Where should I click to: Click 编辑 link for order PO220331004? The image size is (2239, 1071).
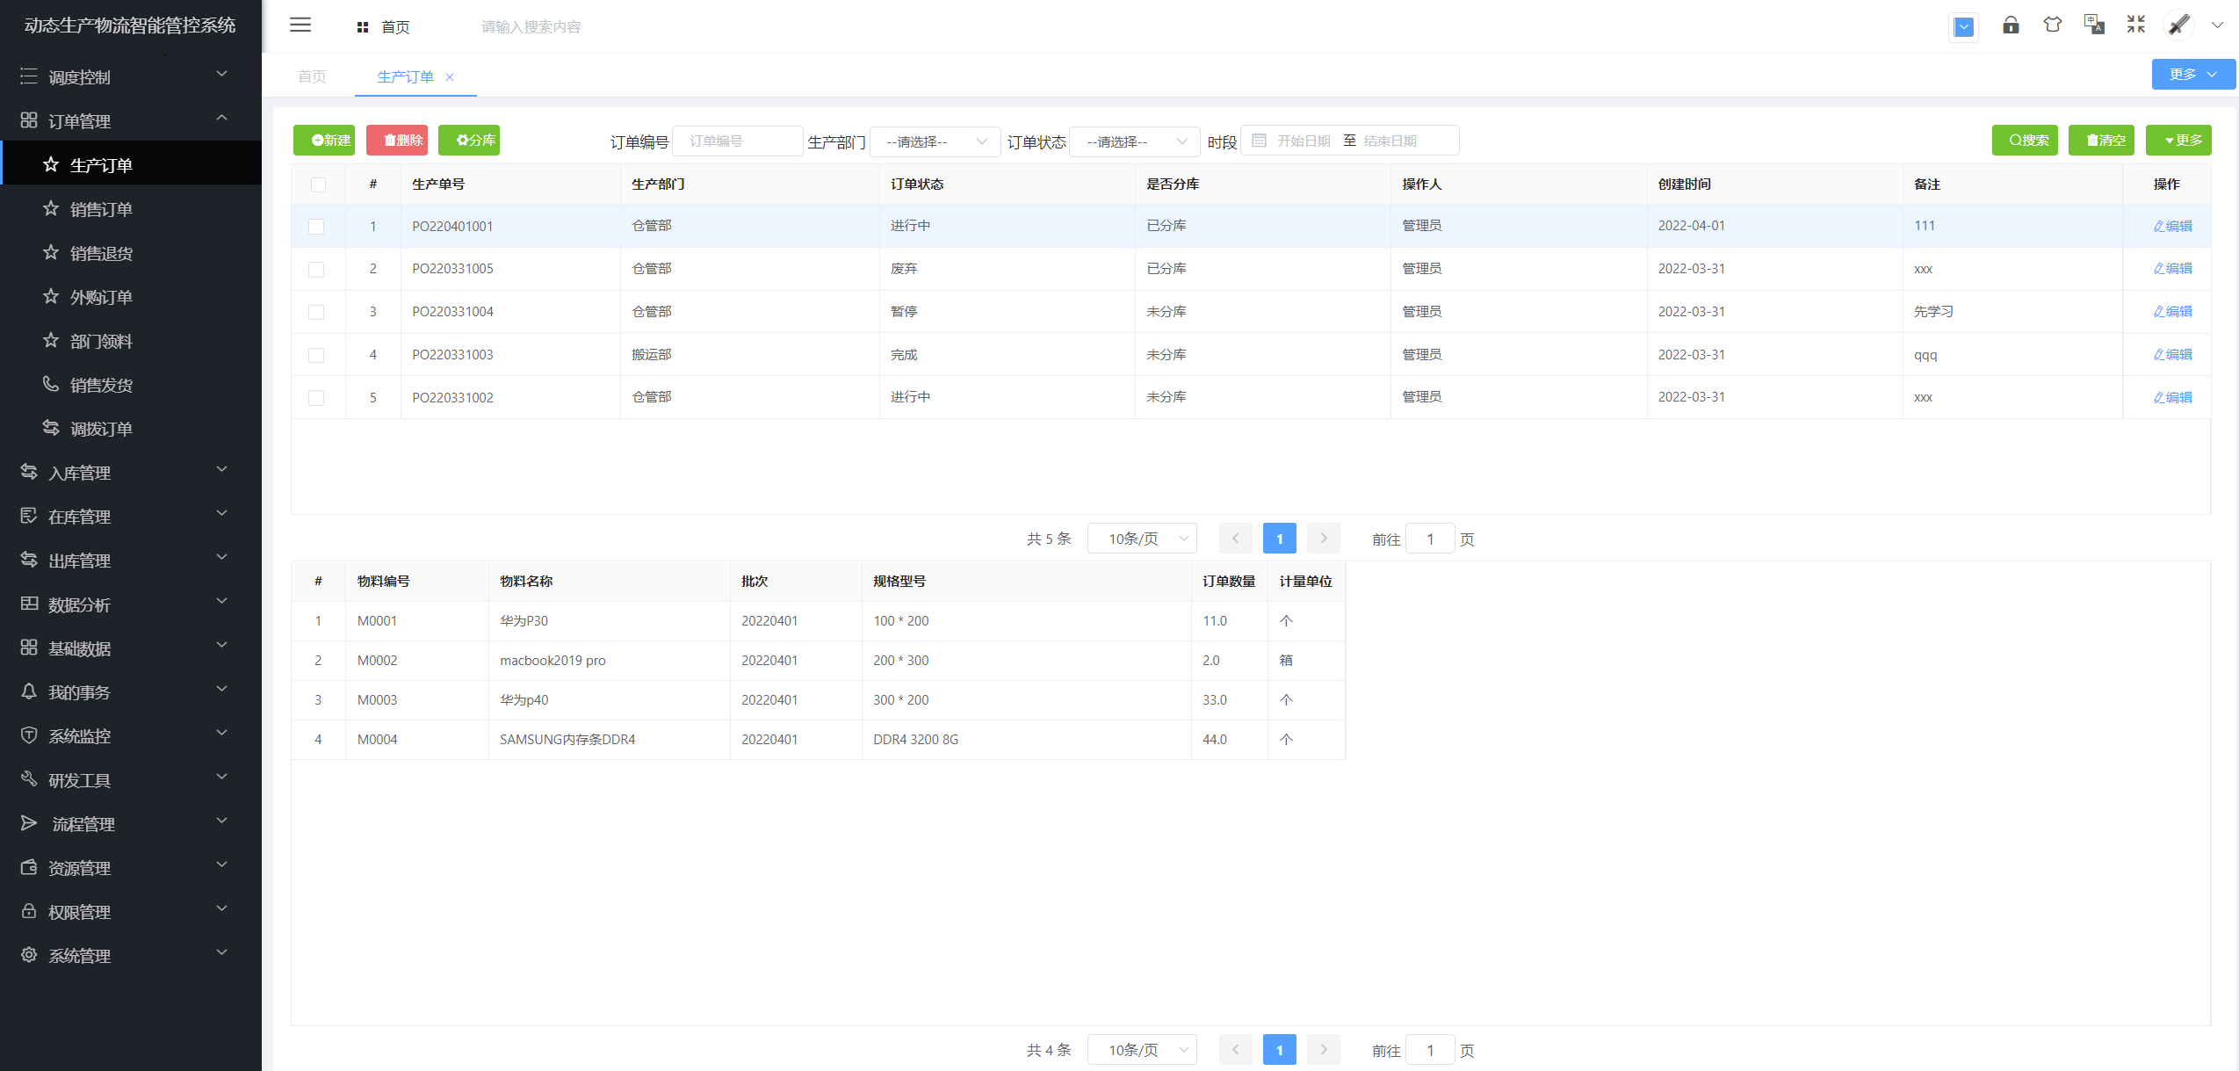coord(2172,312)
